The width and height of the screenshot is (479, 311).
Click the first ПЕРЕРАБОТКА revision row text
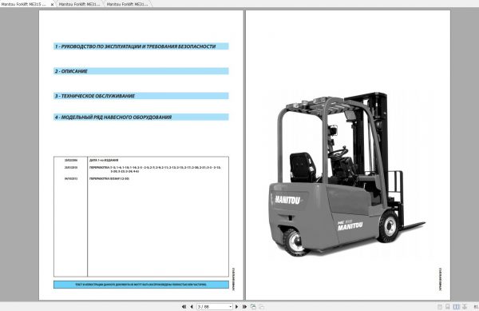pyautogui.click(x=155, y=169)
